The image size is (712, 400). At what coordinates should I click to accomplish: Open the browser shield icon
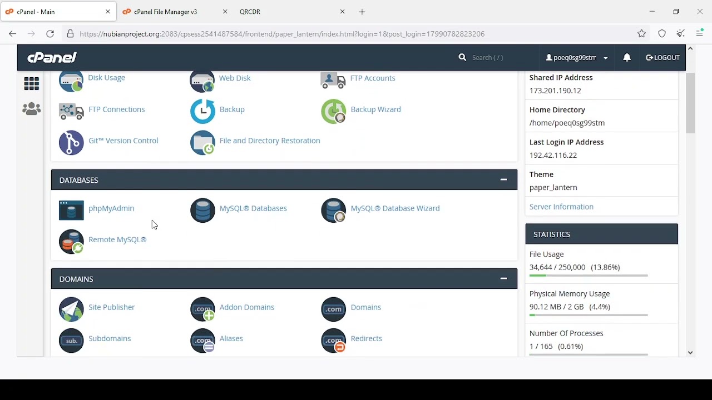[x=662, y=34]
